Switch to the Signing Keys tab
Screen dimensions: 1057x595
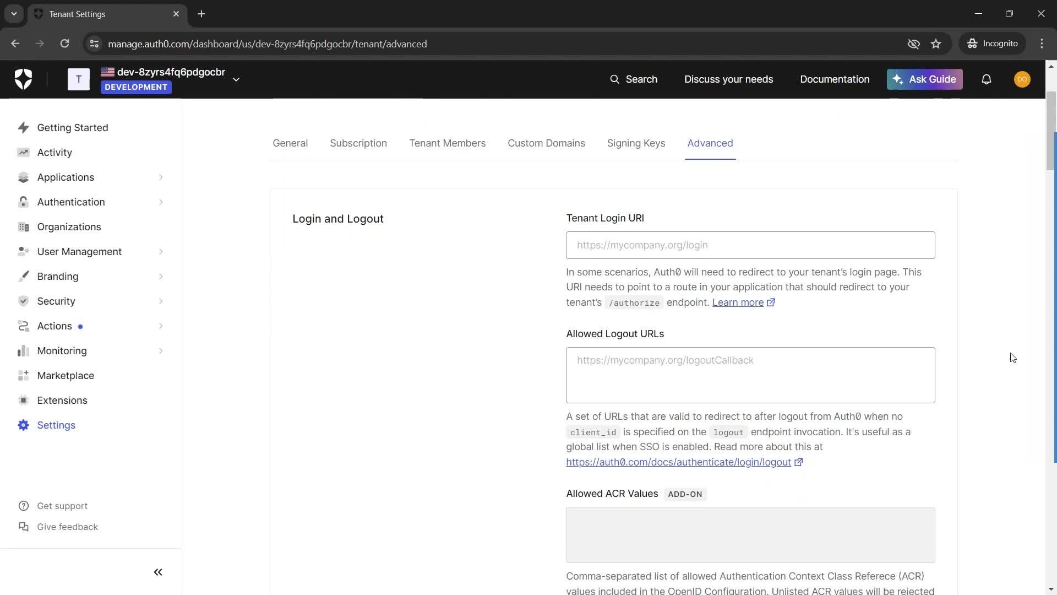tap(636, 143)
